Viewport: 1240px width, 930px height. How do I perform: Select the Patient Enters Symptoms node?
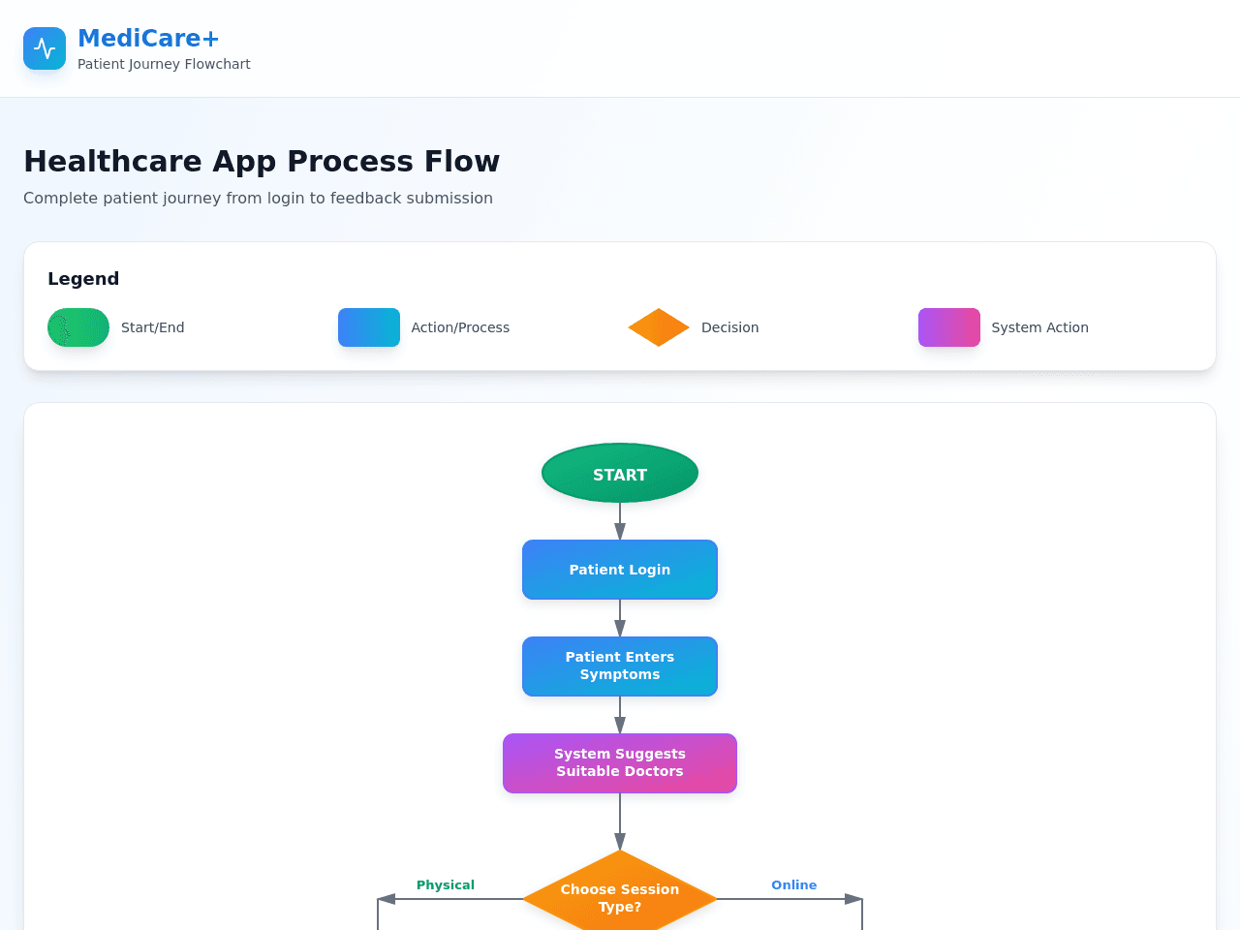click(x=620, y=666)
